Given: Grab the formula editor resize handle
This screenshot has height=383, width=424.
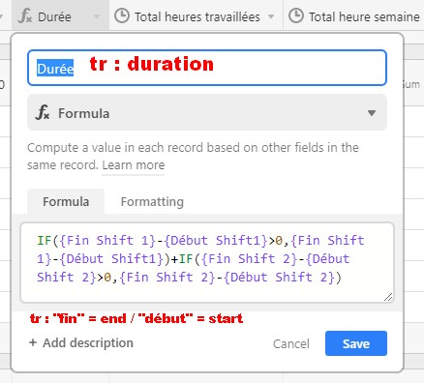Looking at the screenshot, I should [388, 297].
